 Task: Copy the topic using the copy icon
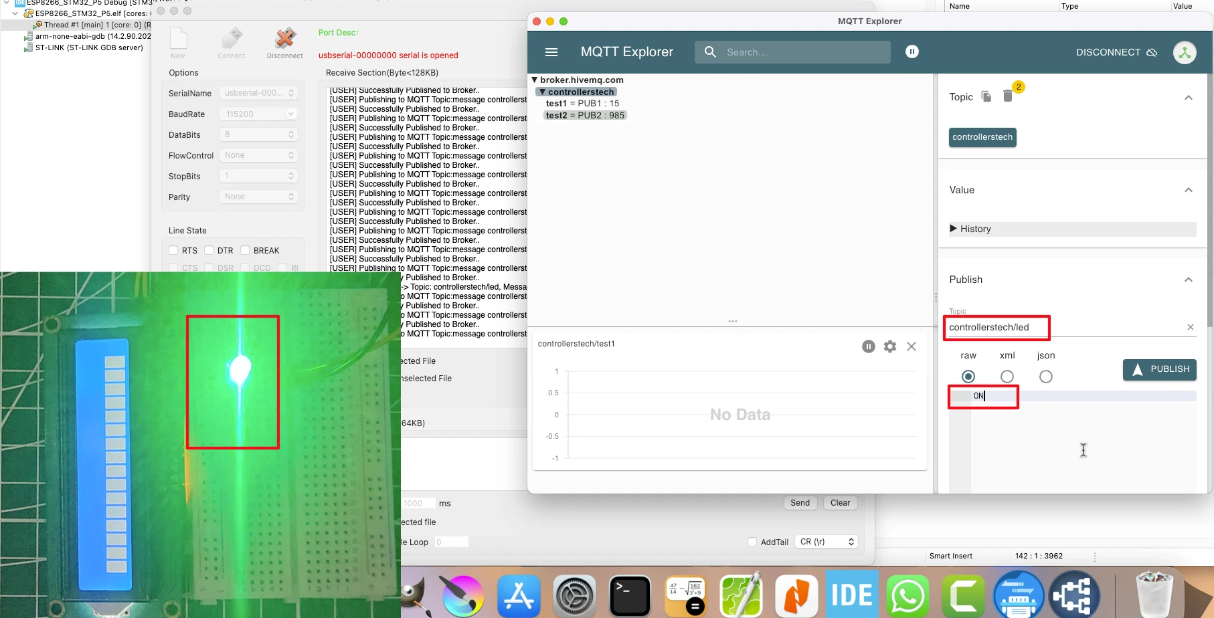coord(986,96)
